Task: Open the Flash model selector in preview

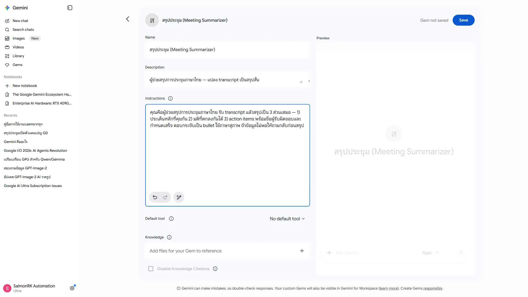Action: pyautogui.click(x=430, y=253)
